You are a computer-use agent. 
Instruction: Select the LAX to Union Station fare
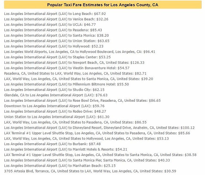tap(57, 41)
